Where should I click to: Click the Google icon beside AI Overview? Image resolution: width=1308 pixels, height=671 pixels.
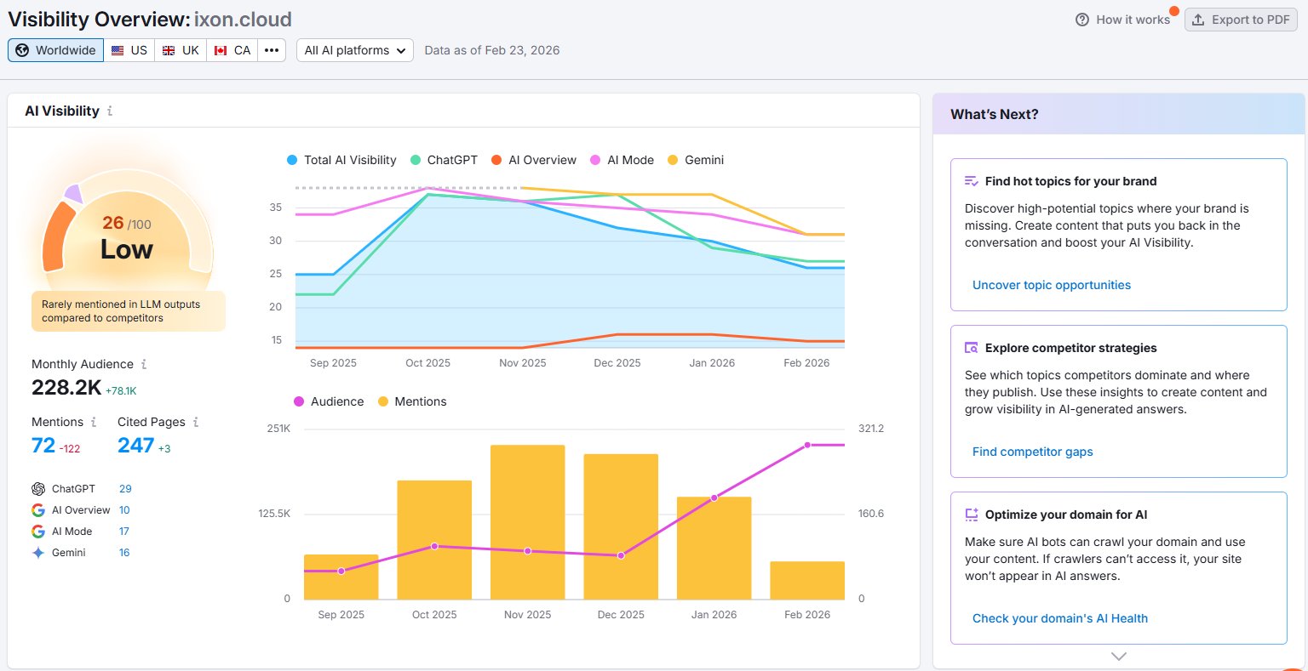tap(38, 510)
